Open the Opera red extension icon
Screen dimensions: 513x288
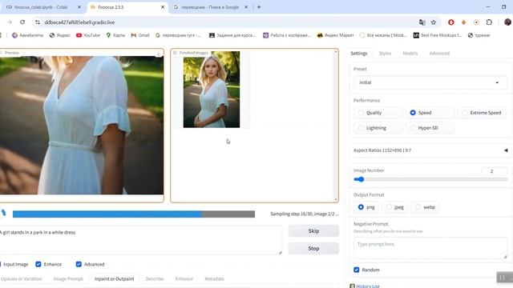pyautogui.click(x=451, y=22)
